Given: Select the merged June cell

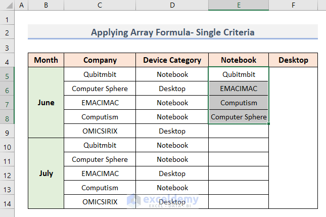Looking at the screenshot, I should tap(46, 102).
